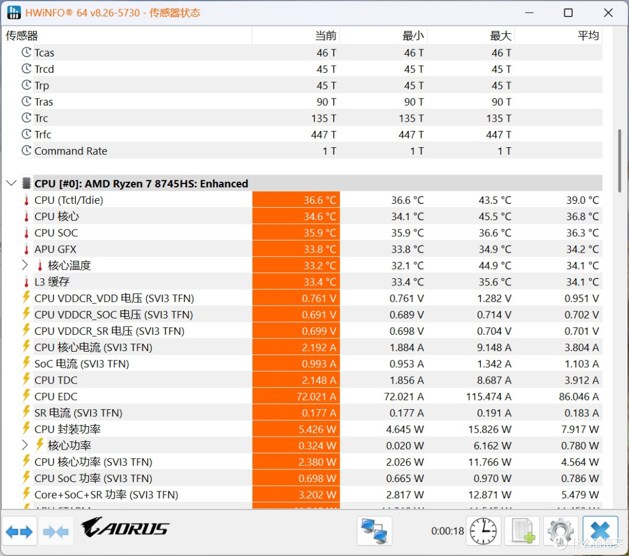Click the 39.0 °C average value
The height and width of the screenshot is (556, 629).
pyautogui.click(x=582, y=200)
